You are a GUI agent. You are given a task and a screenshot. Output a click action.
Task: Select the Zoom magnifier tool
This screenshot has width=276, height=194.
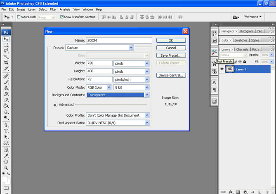tap(6, 168)
